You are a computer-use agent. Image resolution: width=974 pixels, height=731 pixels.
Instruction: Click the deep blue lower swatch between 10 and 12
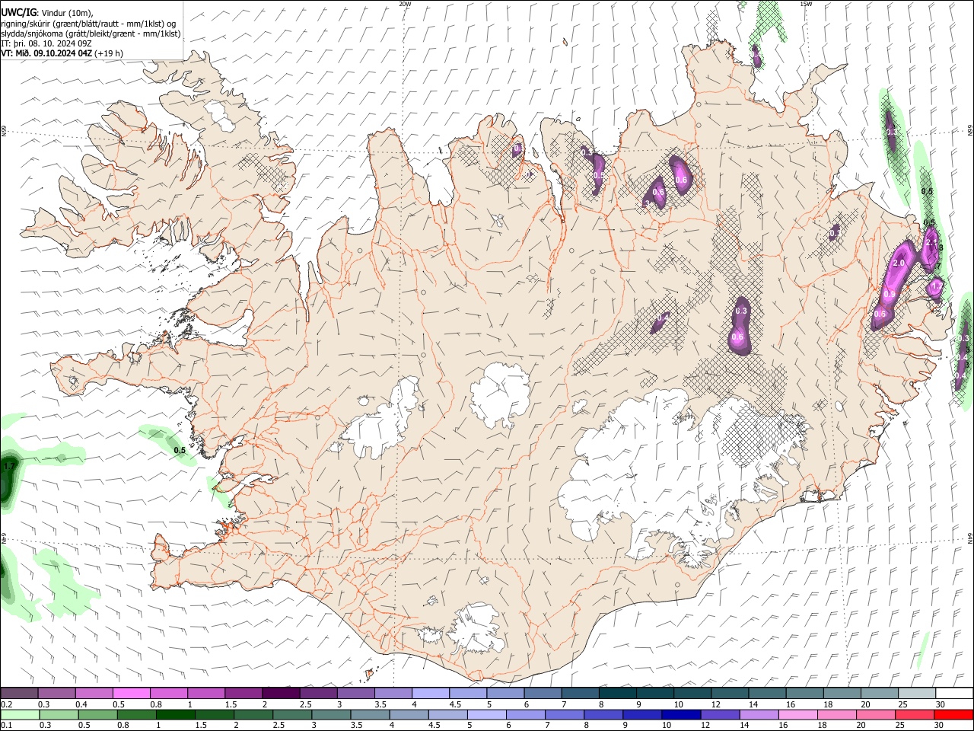point(681,714)
